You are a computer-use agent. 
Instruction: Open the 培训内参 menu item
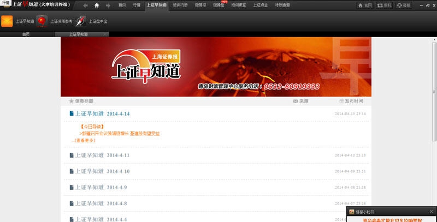(180, 5)
